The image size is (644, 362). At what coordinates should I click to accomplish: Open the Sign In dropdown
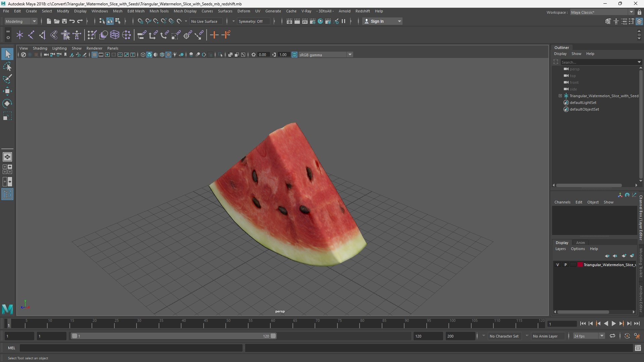[382, 21]
